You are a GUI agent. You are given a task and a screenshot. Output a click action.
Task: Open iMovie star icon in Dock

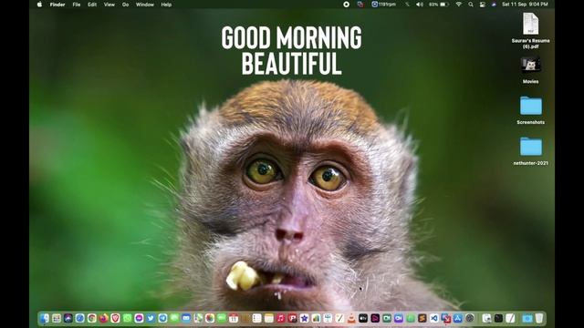coord(304,318)
